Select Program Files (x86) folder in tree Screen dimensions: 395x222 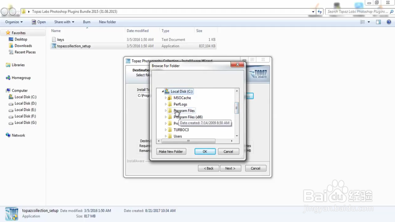pos(188,117)
